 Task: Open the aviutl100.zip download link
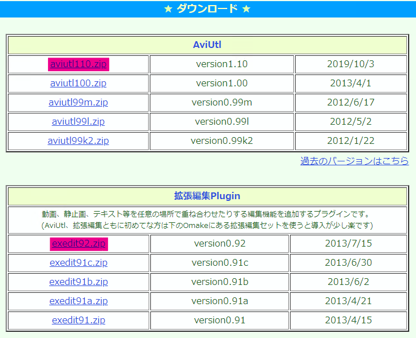click(x=78, y=83)
